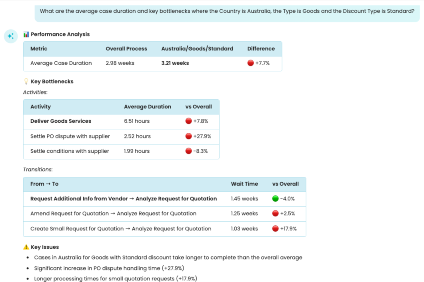This screenshot has width=424, height=282.
Task: Click the green indicator next to -4.0%
Action: pos(275,199)
